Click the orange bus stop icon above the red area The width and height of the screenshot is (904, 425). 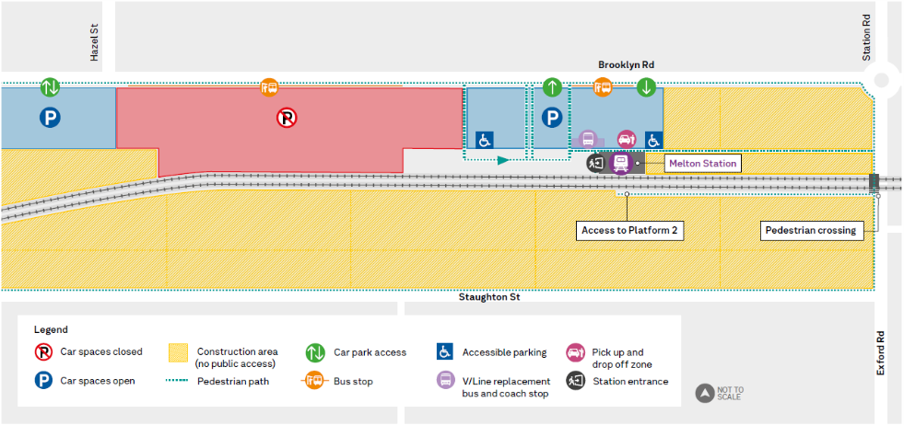click(269, 87)
